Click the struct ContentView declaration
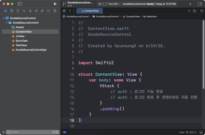This screenshot has width=205, height=135. (110, 74)
